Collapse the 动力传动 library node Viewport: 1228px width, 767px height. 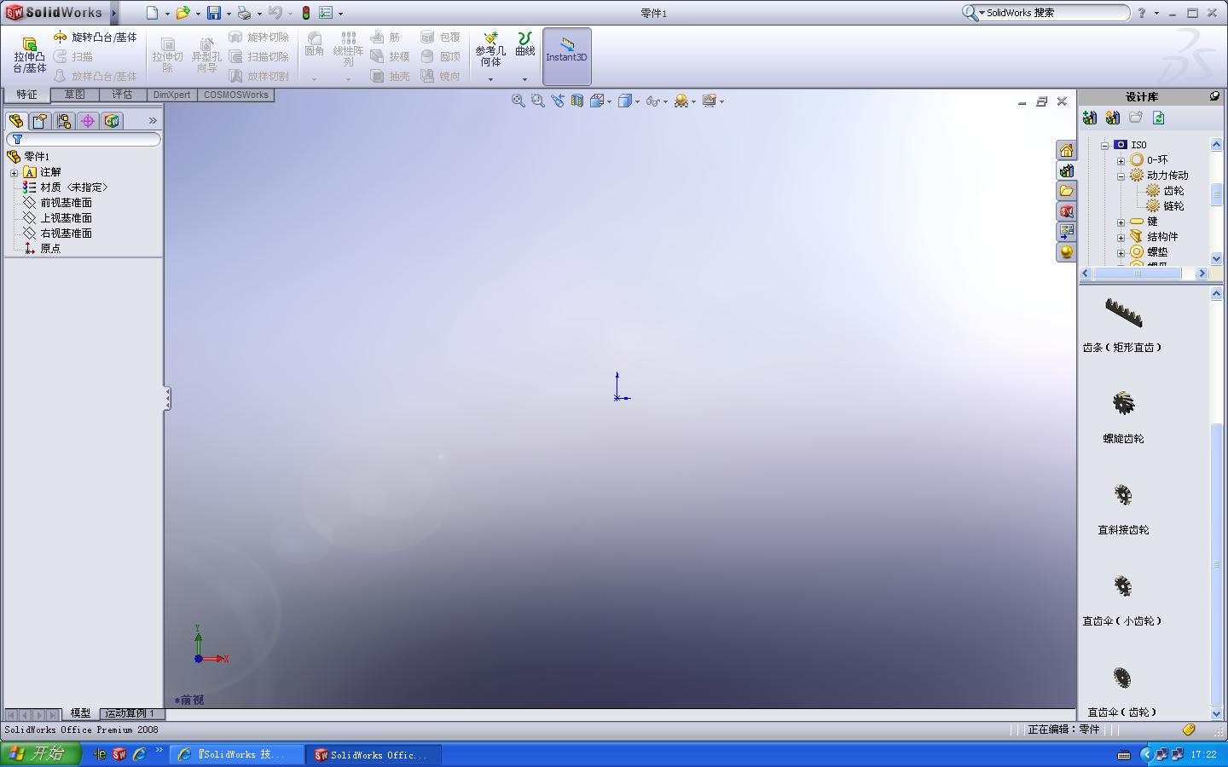coord(1121,176)
